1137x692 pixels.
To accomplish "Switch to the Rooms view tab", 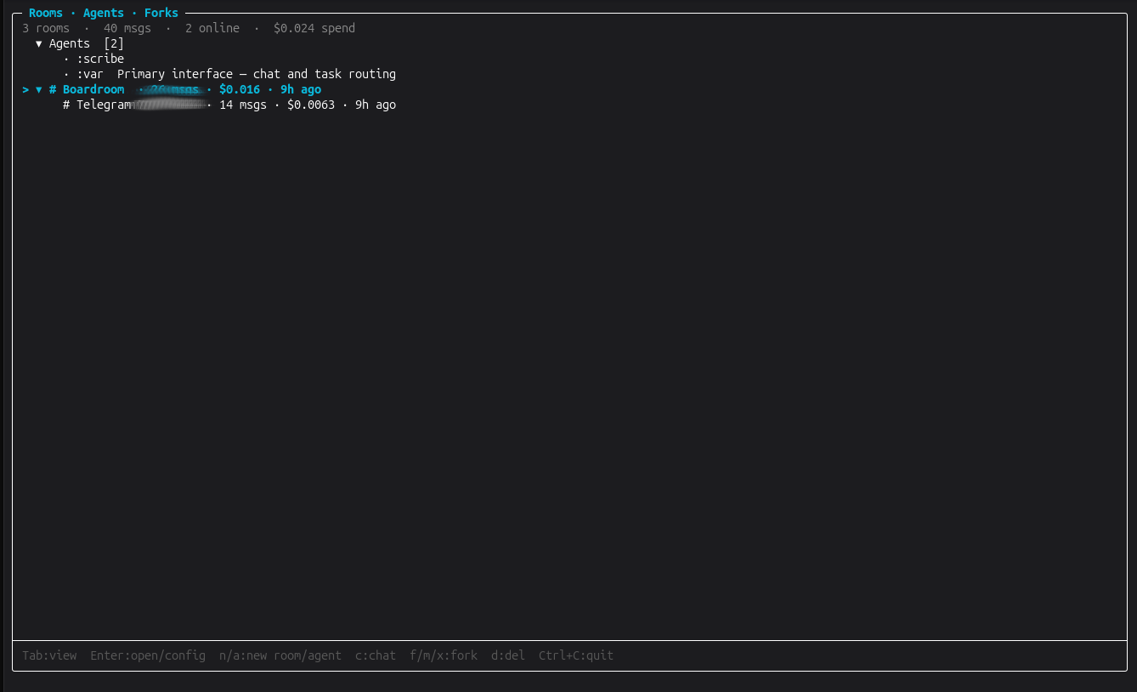I will pos(46,13).
